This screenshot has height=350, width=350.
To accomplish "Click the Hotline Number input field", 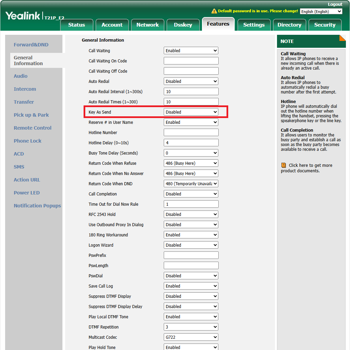I will pos(191,133).
